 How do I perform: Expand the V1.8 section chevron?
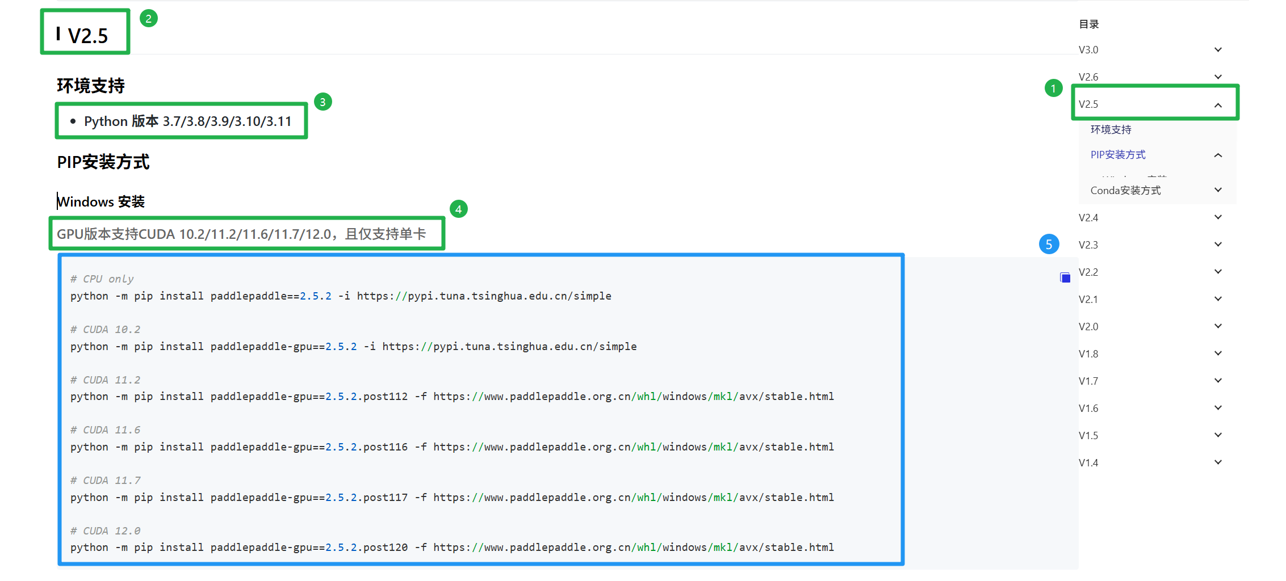click(1218, 353)
